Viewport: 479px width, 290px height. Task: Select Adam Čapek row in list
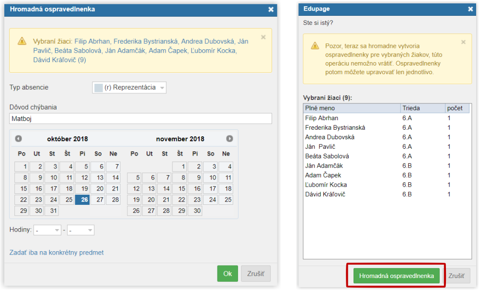tap(387, 175)
